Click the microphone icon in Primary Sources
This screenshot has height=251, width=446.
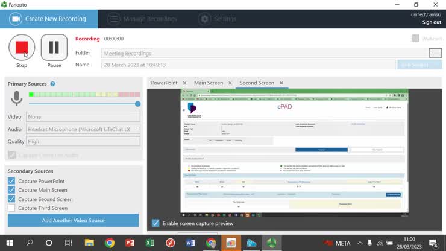(16, 98)
